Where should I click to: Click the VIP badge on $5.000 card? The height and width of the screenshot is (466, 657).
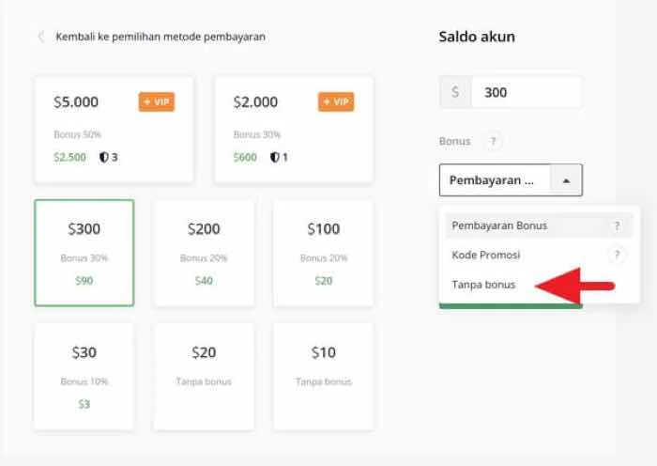point(157,101)
